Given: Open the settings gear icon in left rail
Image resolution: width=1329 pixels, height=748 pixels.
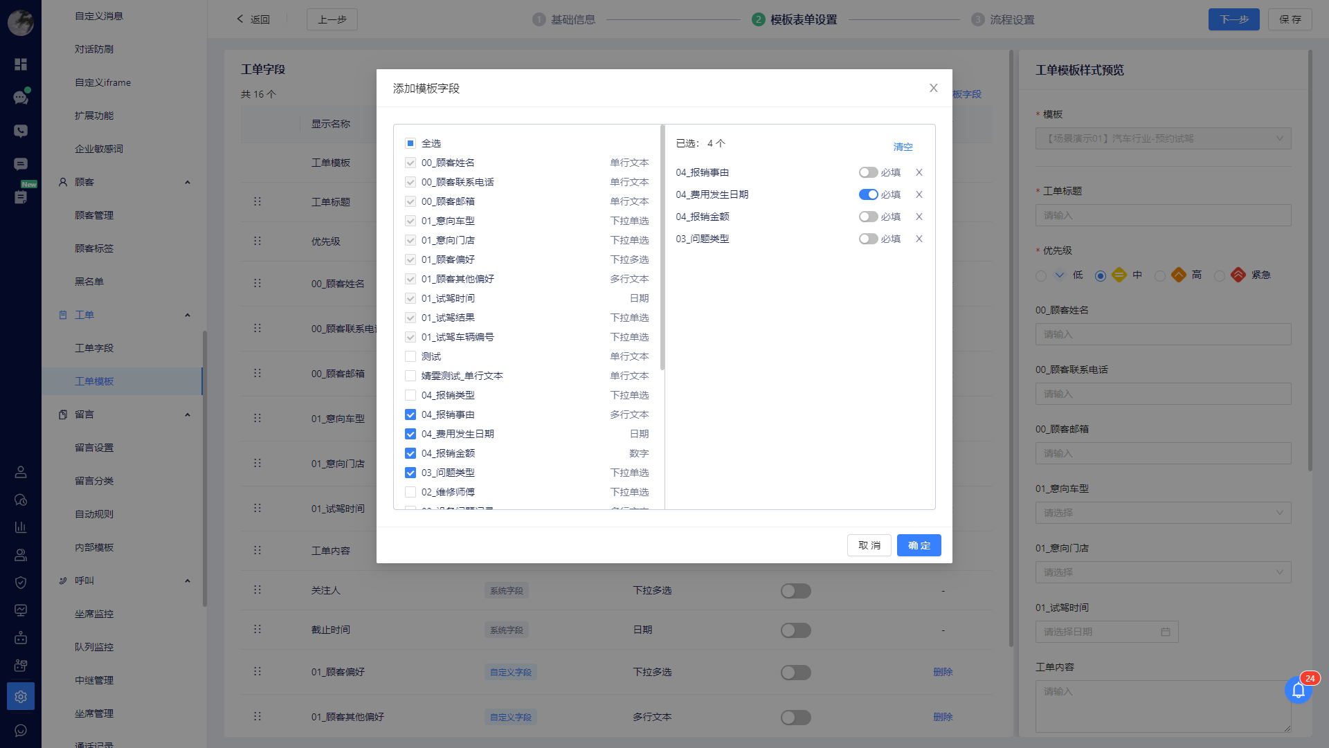Looking at the screenshot, I should tap(21, 697).
